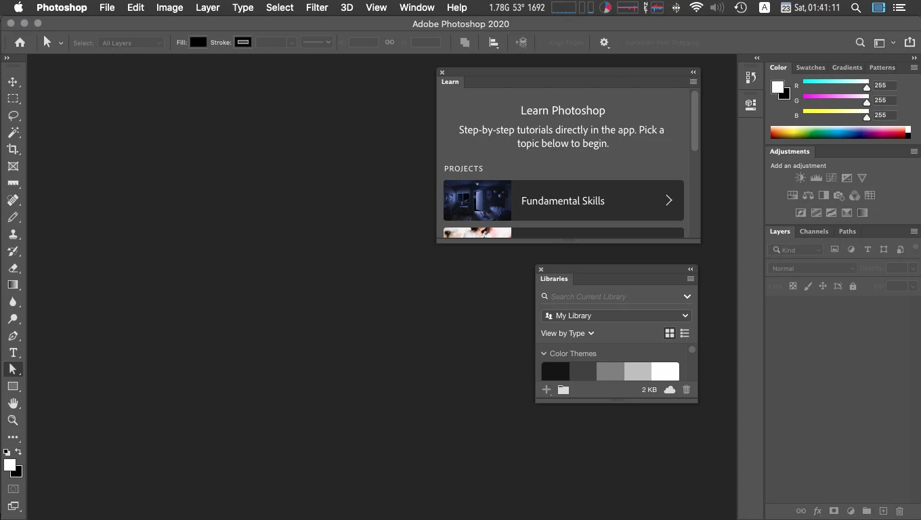This screenshot has width=921, height=520.
Task: Select the Frame tool
Action: [13, 167]
